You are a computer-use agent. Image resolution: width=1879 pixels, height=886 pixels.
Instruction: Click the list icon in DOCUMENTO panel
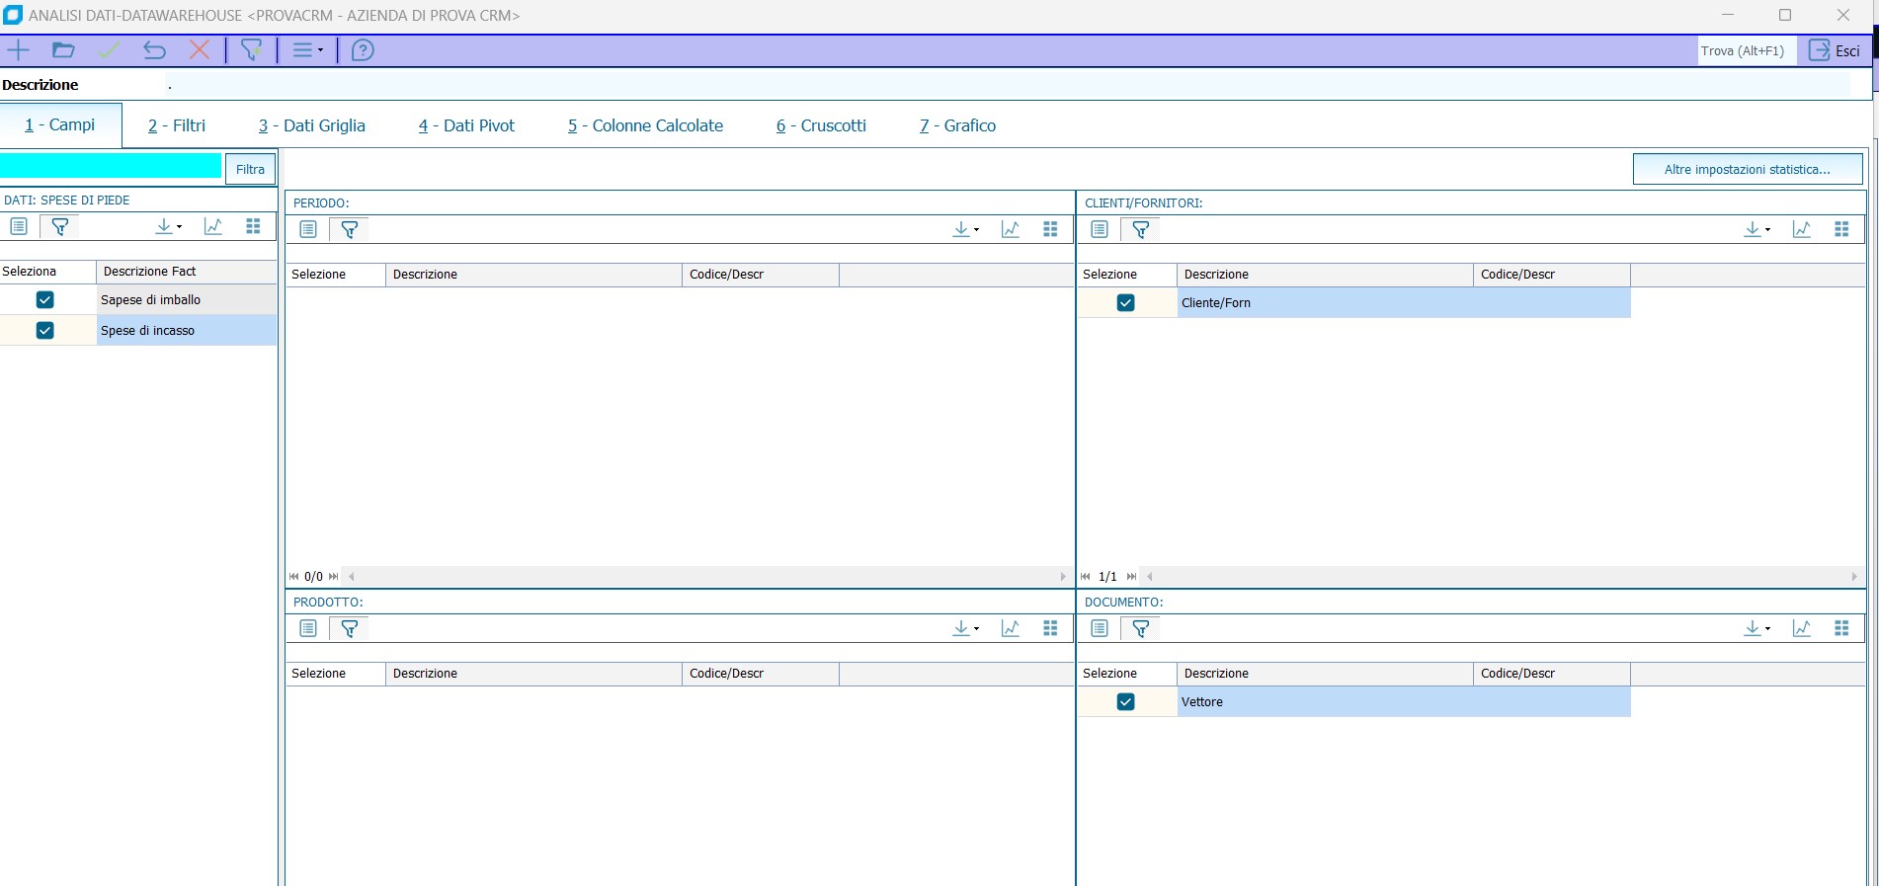tap(1100, 629)
